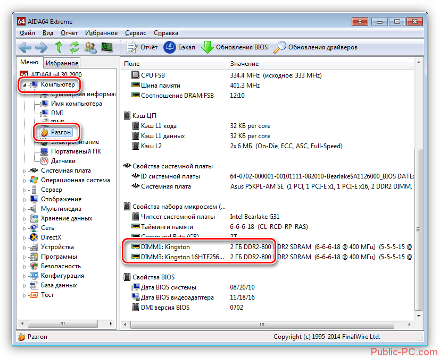Switch to the Избранное tab
The height and width of the screenshot is (358, 440).
tap(62, 63)
